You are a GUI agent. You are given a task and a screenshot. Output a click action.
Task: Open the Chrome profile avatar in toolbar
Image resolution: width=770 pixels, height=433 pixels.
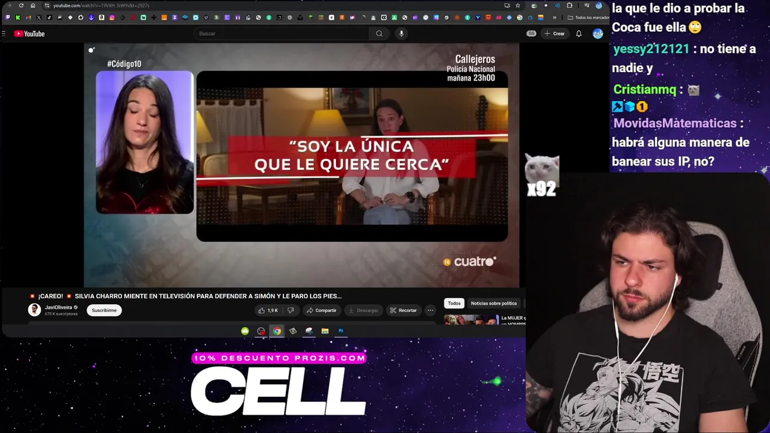(599, 5)
